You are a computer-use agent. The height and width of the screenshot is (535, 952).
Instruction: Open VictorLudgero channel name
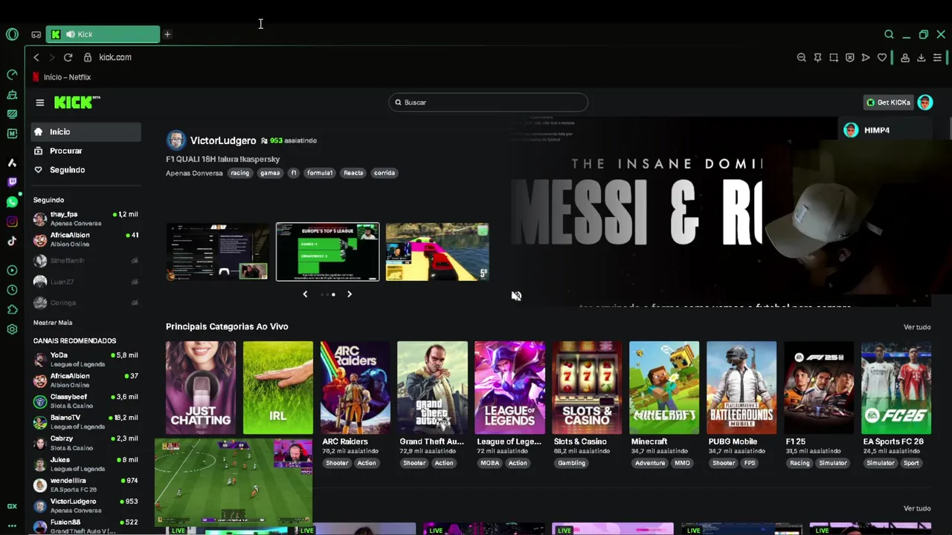point(223,140)
